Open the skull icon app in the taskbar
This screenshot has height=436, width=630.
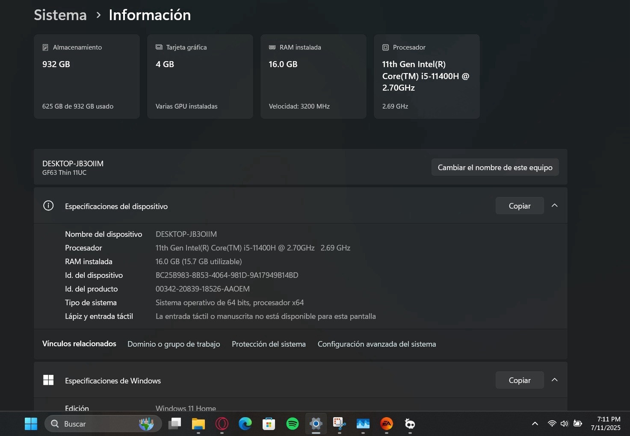410,424
